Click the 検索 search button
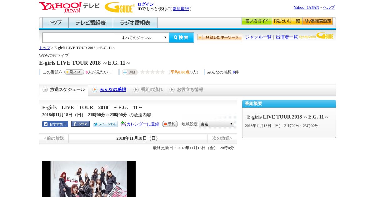375x197 pixels. pos(181,38)
